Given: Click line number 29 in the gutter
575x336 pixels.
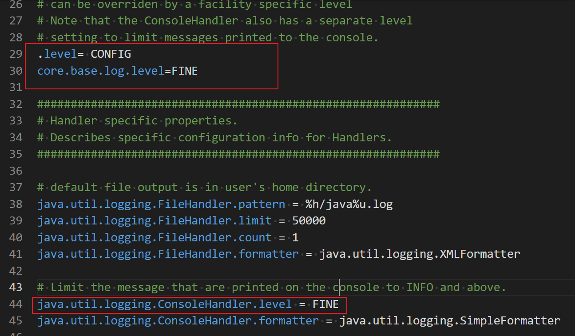Looking at the screenshot, I should 16,54.
